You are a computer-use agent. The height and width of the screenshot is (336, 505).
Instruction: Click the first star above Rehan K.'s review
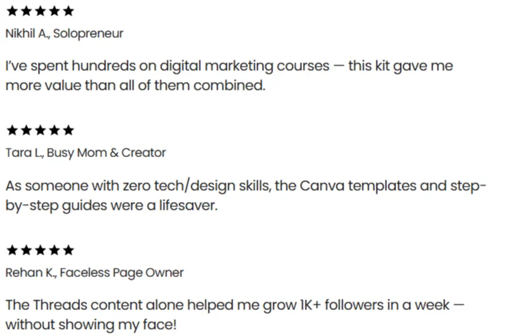pyautogui.click(x=11, y=250)
